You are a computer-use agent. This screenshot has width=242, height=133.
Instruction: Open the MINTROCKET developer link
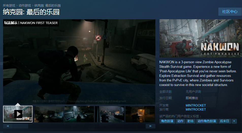click(196, 105)
